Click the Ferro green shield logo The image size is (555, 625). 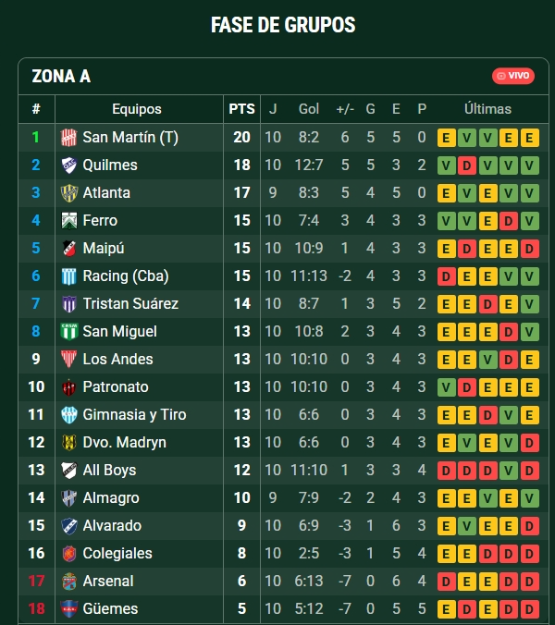69,220
